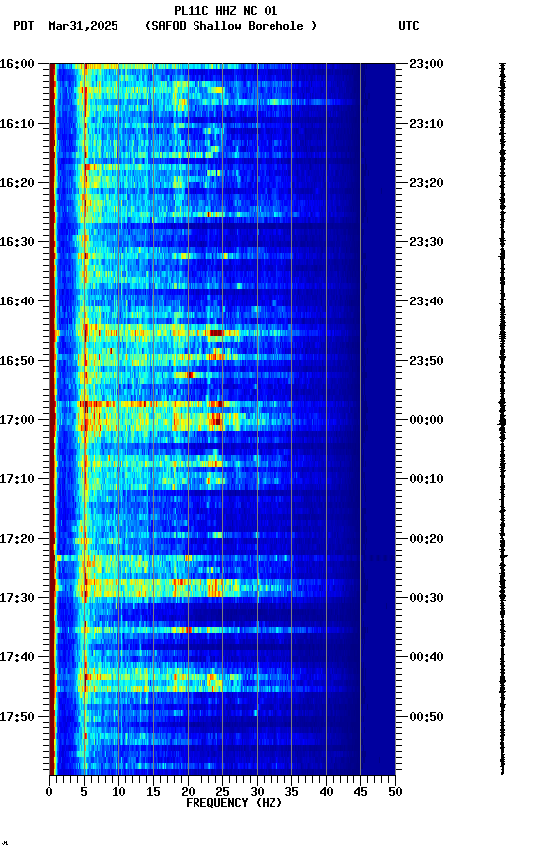This screenshot has width=545, height=854.
Task: Click the 17:30 PDT time label
Action: click(17, 598)
